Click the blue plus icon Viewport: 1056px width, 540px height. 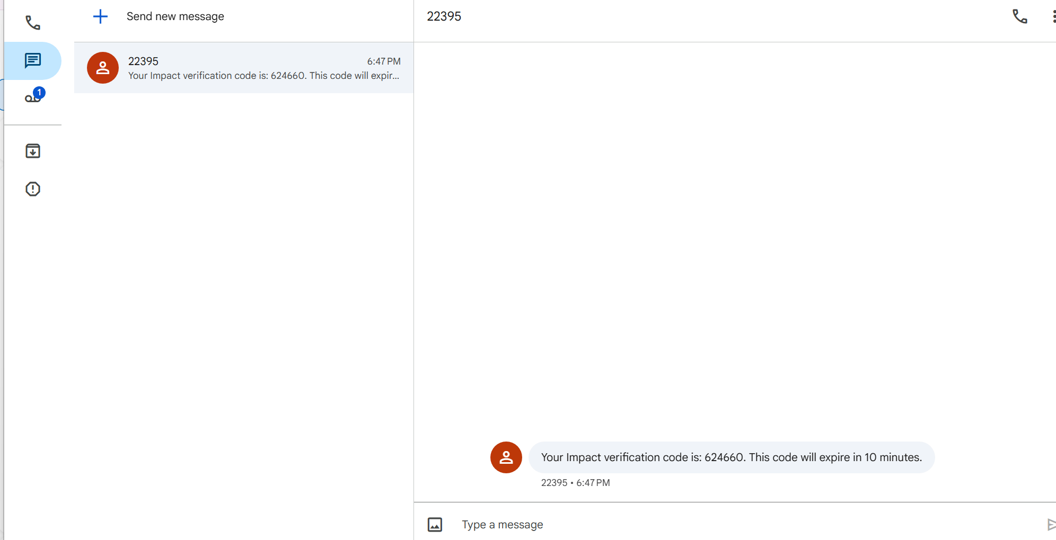(100, 16)
